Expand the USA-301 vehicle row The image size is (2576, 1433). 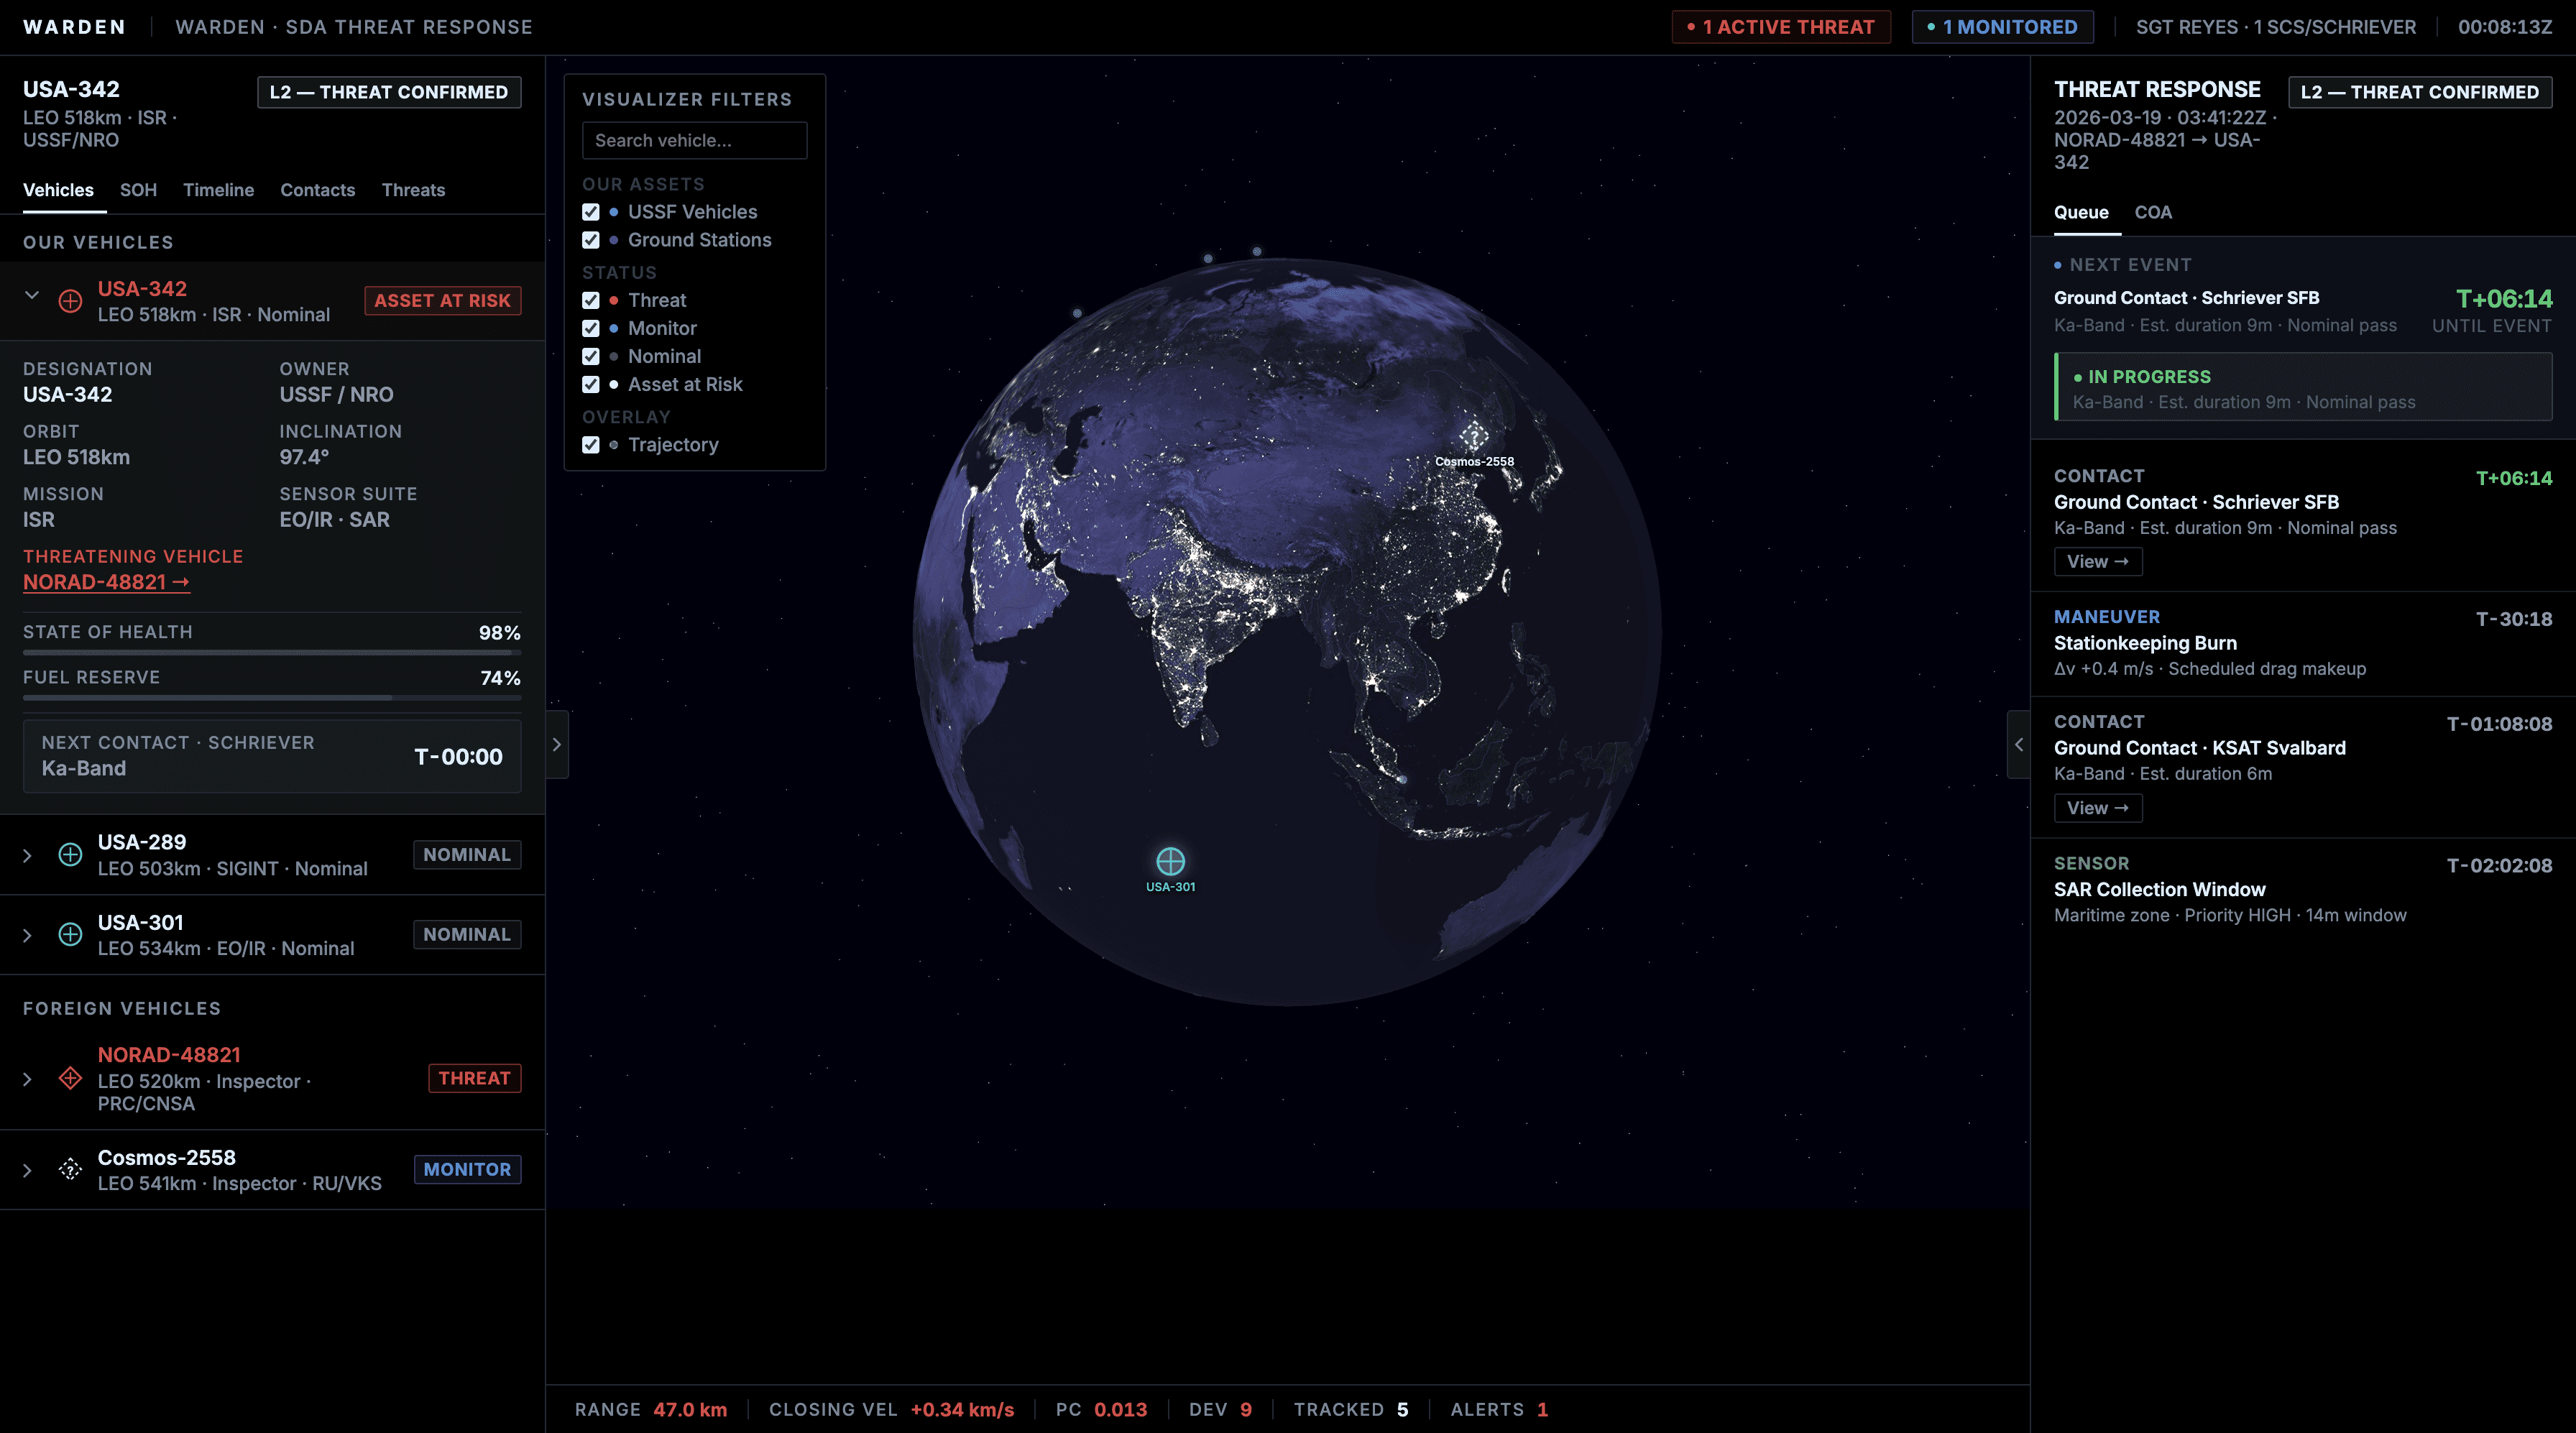27,935
